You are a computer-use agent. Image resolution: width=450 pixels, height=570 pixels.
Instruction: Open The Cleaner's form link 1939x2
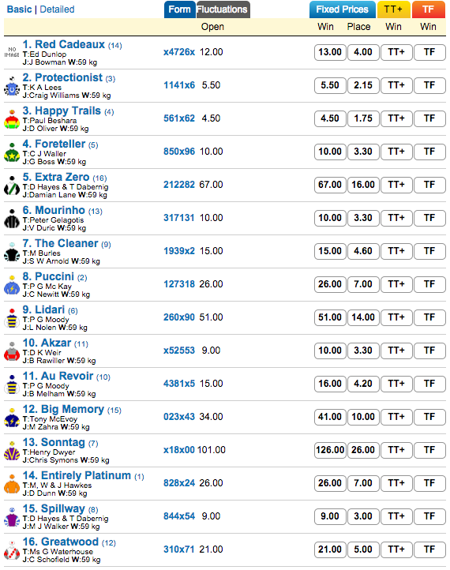[x=179, y=251]
